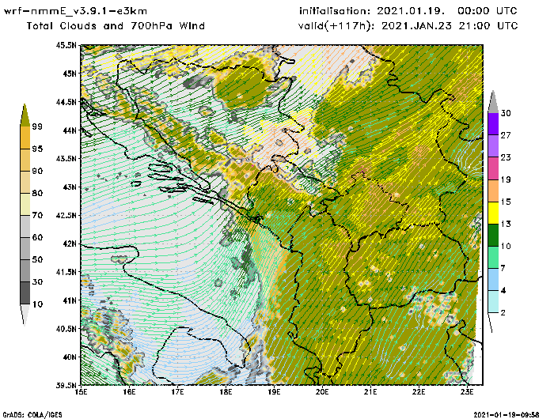Click the longitude axis label '23E'
Viewport: 554px width, 419px height.
(467, 392)
